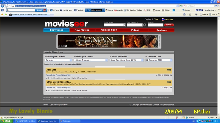This screenshot has width=220, height=123.
Task: Open the Reviews tab
Action: coord(161,30)
